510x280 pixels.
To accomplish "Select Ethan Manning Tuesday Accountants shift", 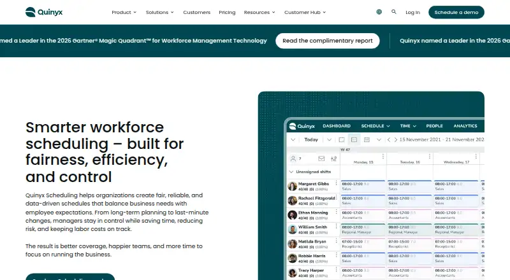I will tap(409, 215).
